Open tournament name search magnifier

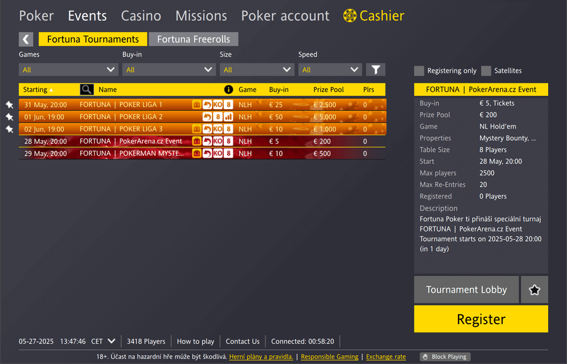tap(87, 90)
